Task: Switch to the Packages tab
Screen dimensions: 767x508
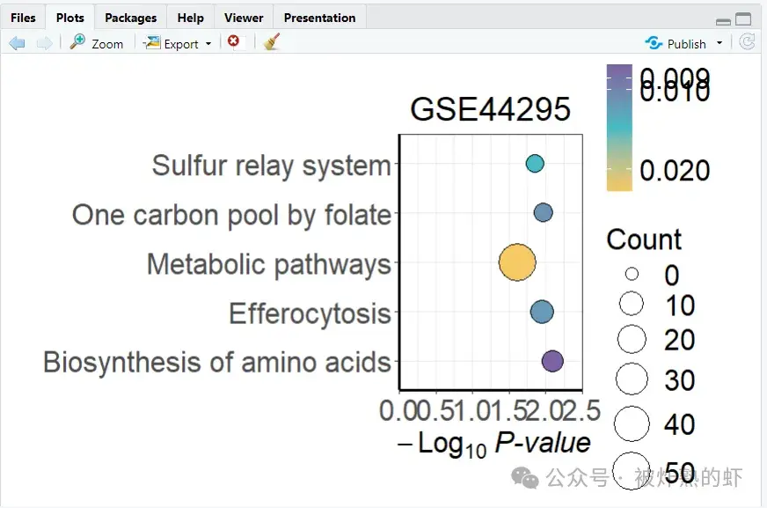Action: coord(130,18)
